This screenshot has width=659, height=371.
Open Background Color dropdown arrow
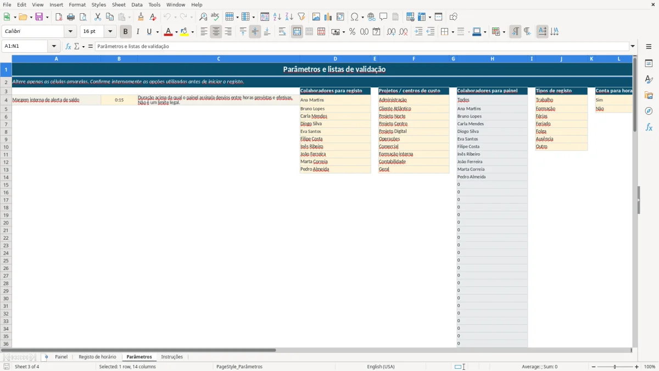pyautogui.click(x=192, y=32)
